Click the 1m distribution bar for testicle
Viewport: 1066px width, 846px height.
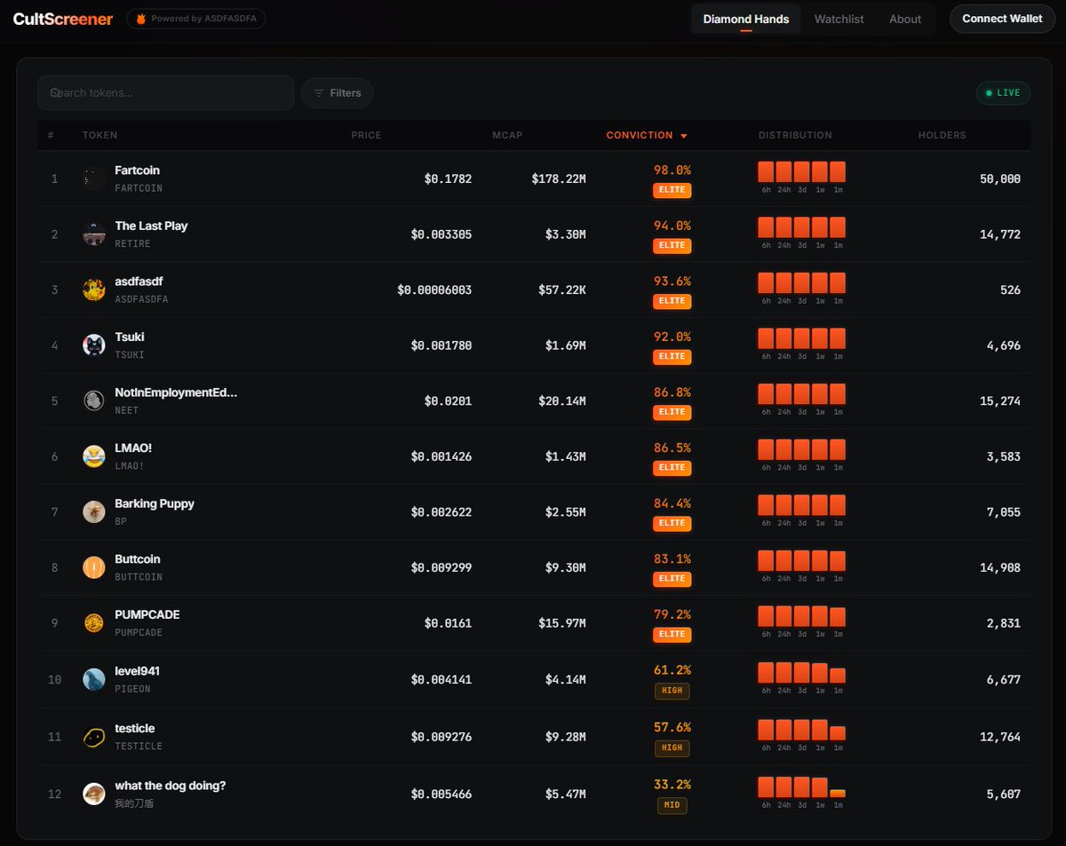coord(838,733)
